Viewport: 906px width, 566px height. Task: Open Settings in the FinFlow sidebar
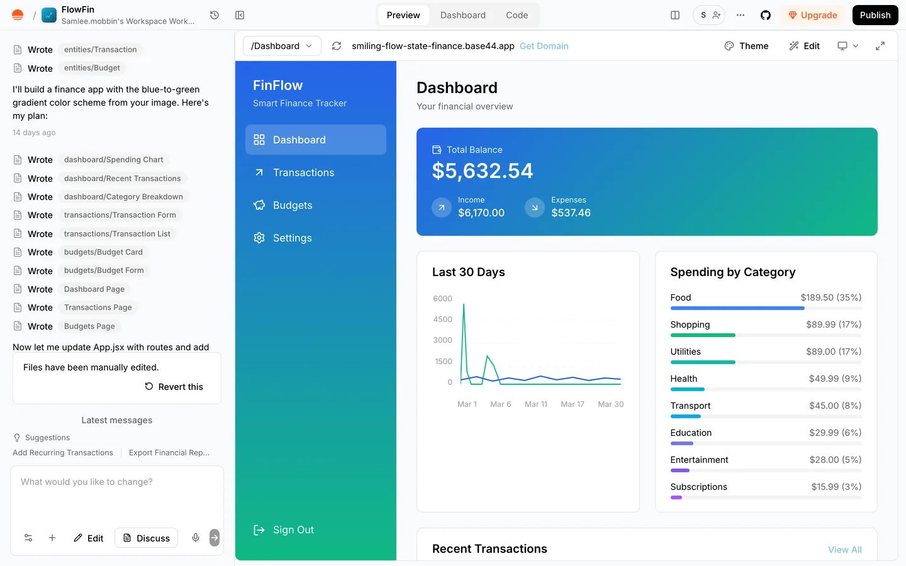click(316, 238)
